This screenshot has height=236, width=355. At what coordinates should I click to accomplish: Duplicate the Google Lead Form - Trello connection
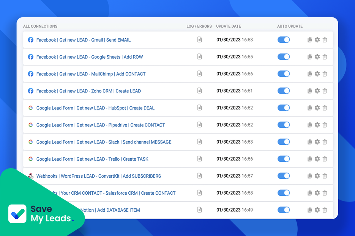tap(309, 159)
